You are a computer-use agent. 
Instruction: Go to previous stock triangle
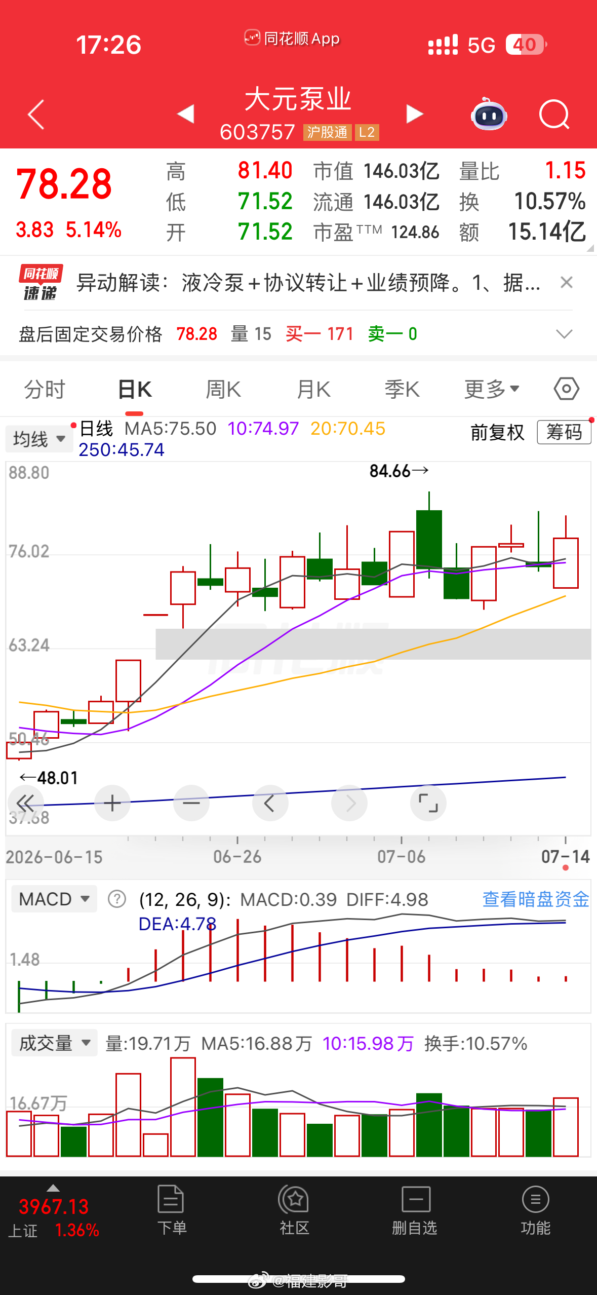pos(186,113)
